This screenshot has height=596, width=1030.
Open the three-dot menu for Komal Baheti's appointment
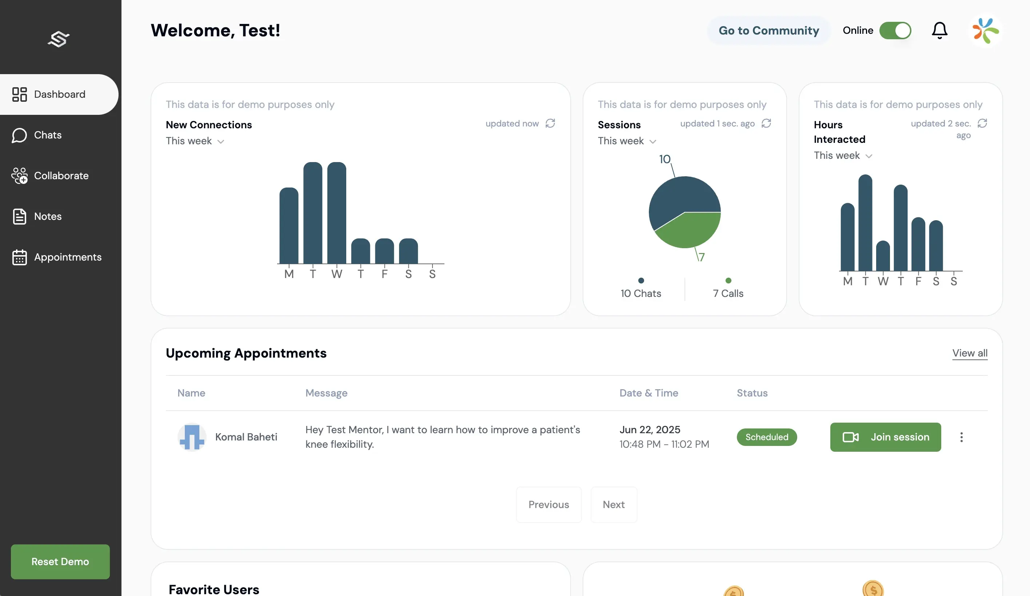tap(961, 437)
